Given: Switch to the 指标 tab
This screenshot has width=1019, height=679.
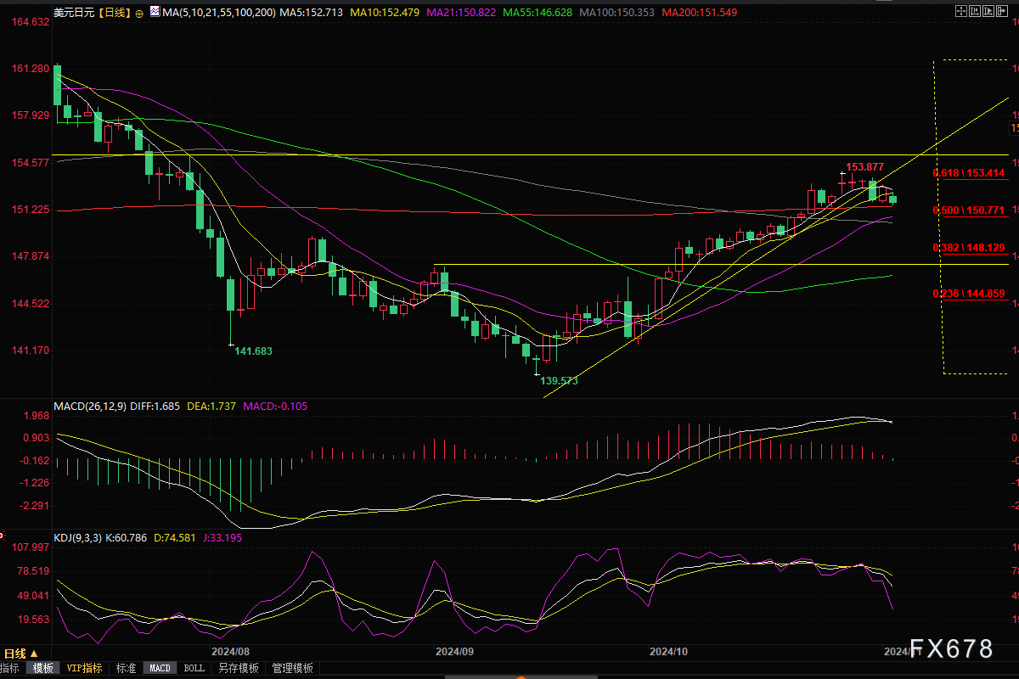Looking at the screenshot, I should [x=10, y=668].
